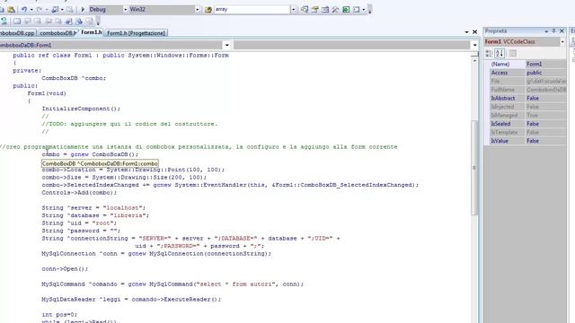Screen dimensions: 575x323
Task: Click the Properties Window toolbar icon
Action: click(314, 10)
